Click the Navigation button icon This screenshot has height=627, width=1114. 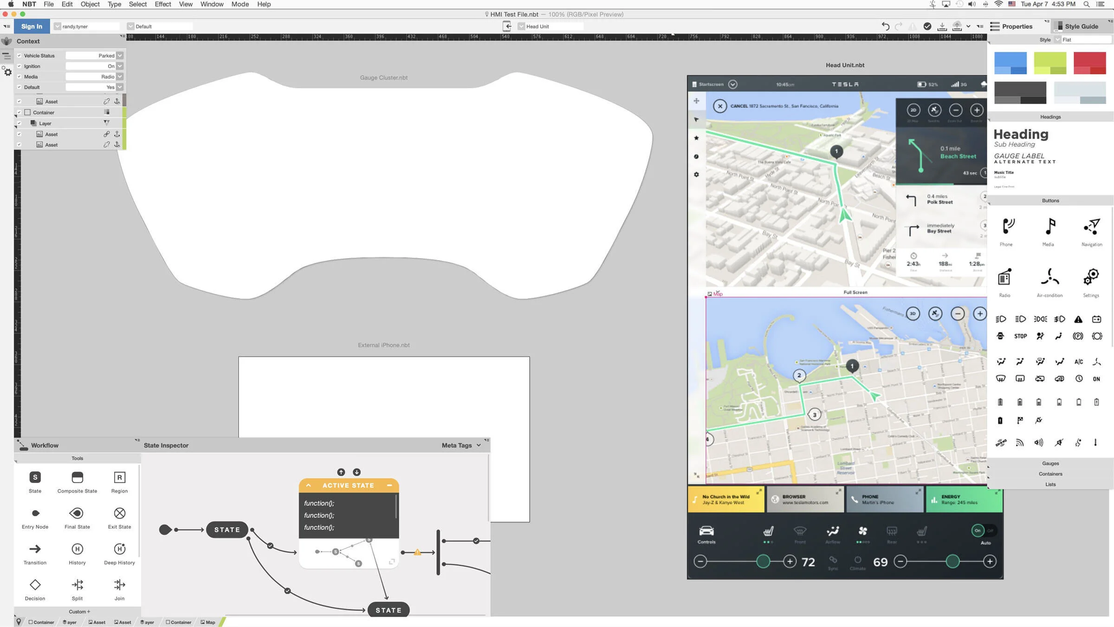coord(1092,227)
